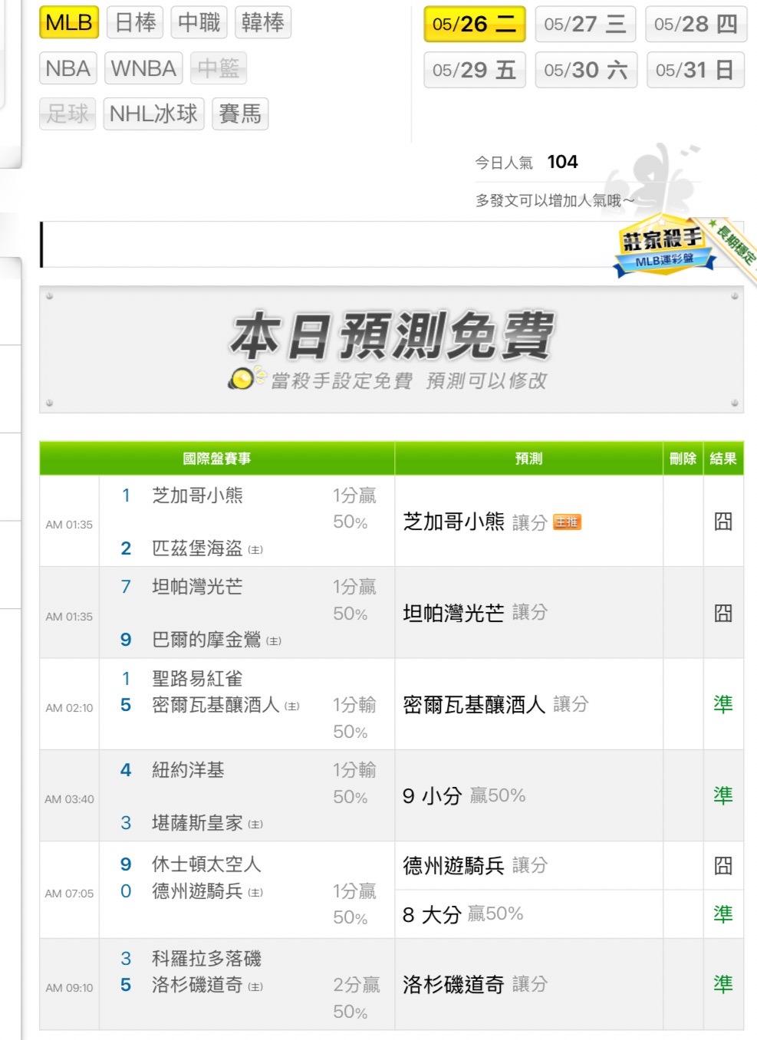The height and width of the screenshot is (1040, 757).
Task: Click the 主推 tag beside 芝加哥小熊 prediction
Action: click(567, 522)
